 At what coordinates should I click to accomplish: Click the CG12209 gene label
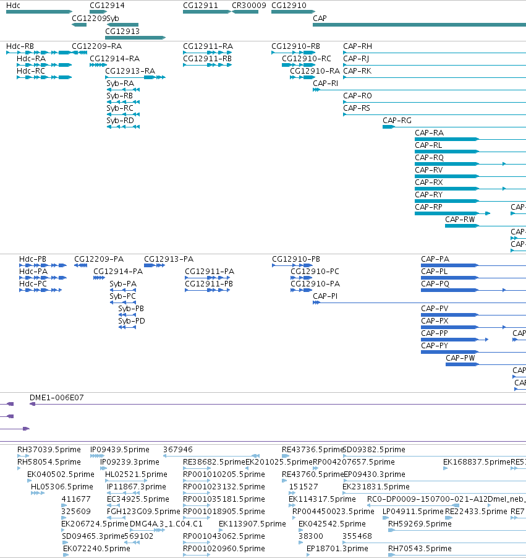tap(89, 18)
